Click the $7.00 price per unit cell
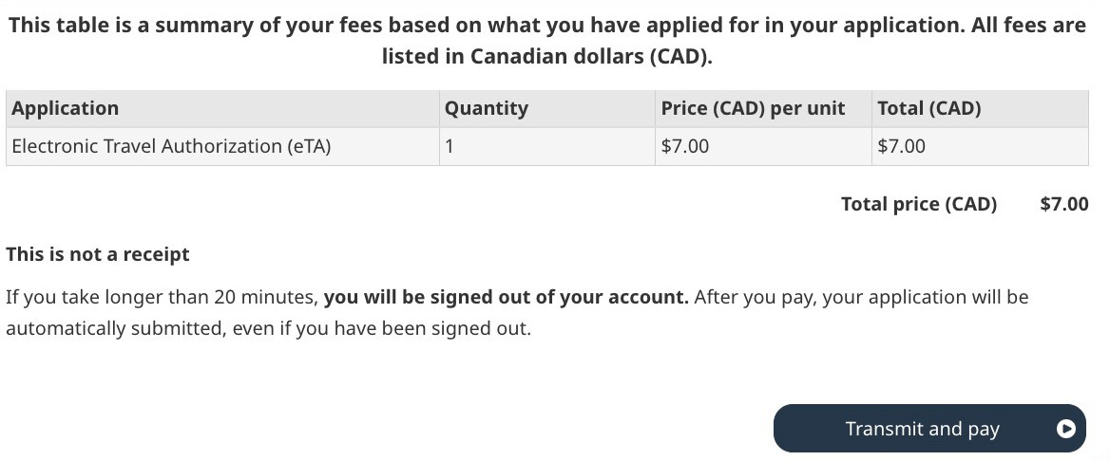 [x=684, y=146]
